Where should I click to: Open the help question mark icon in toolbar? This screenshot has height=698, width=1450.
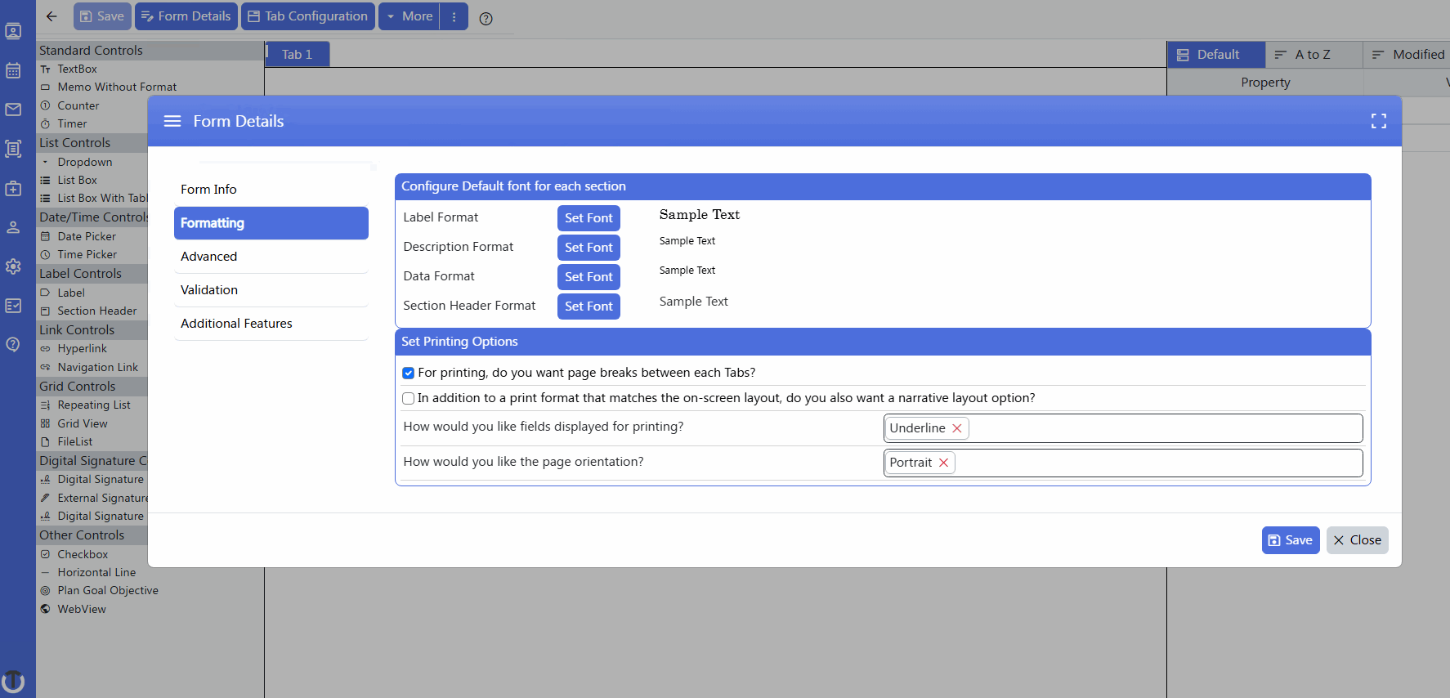(x=486, y=18)
